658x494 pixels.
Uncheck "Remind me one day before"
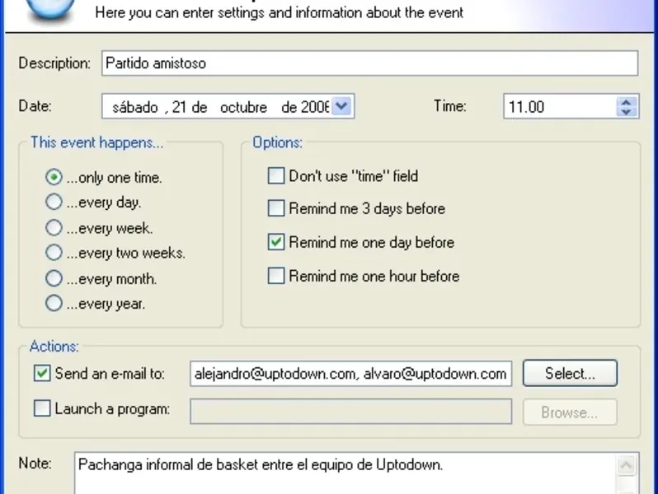(276, 243)
